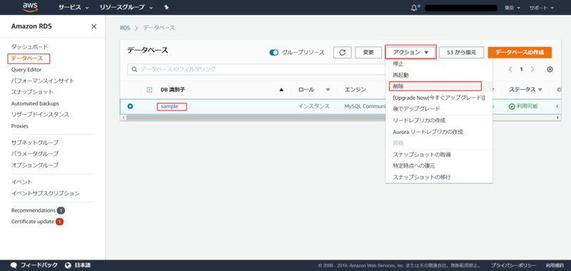
Task: Click the 変更 button
Action: point(368,52)
